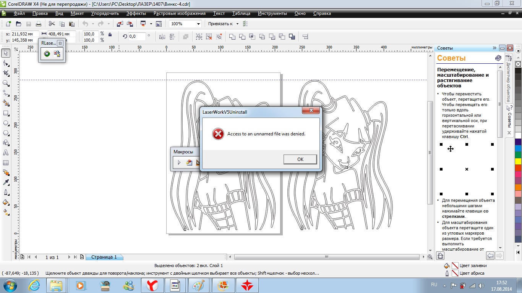Click the Import icon in standard toolbar
Screen dimensions: 522x293
(120, 24)
